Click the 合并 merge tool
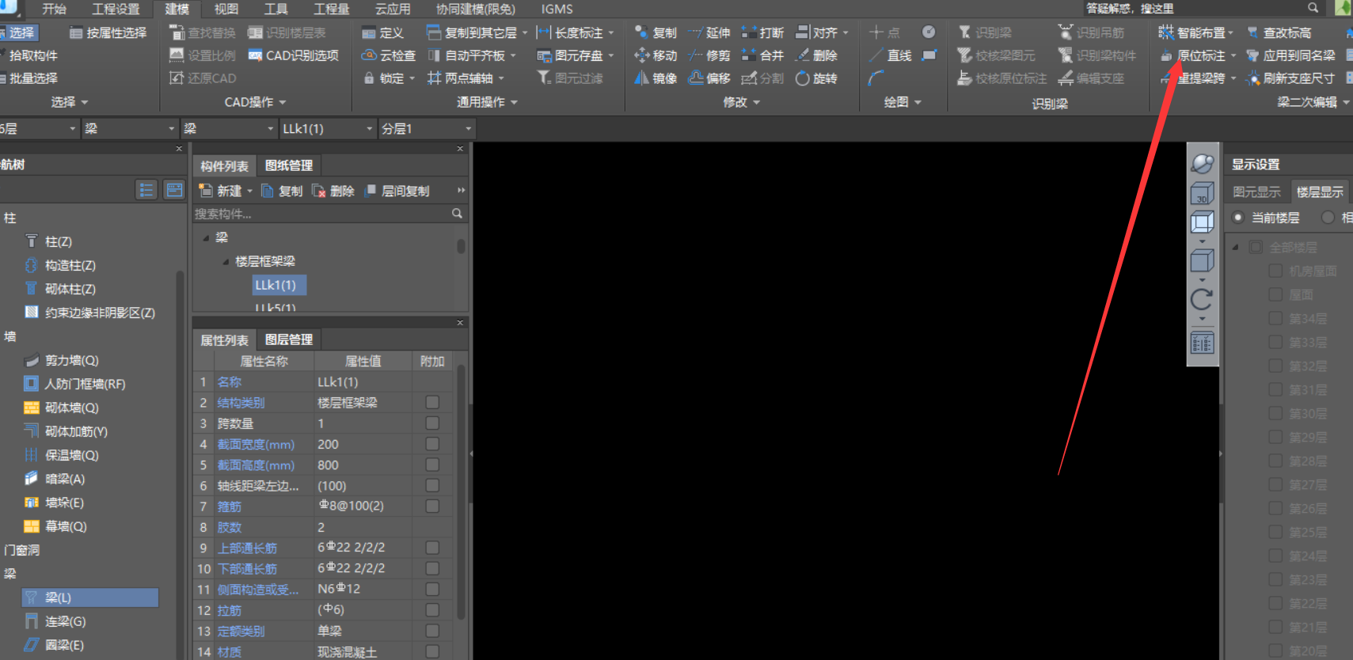This screenshot has width=1353, height=660. [x=762, y=55]
